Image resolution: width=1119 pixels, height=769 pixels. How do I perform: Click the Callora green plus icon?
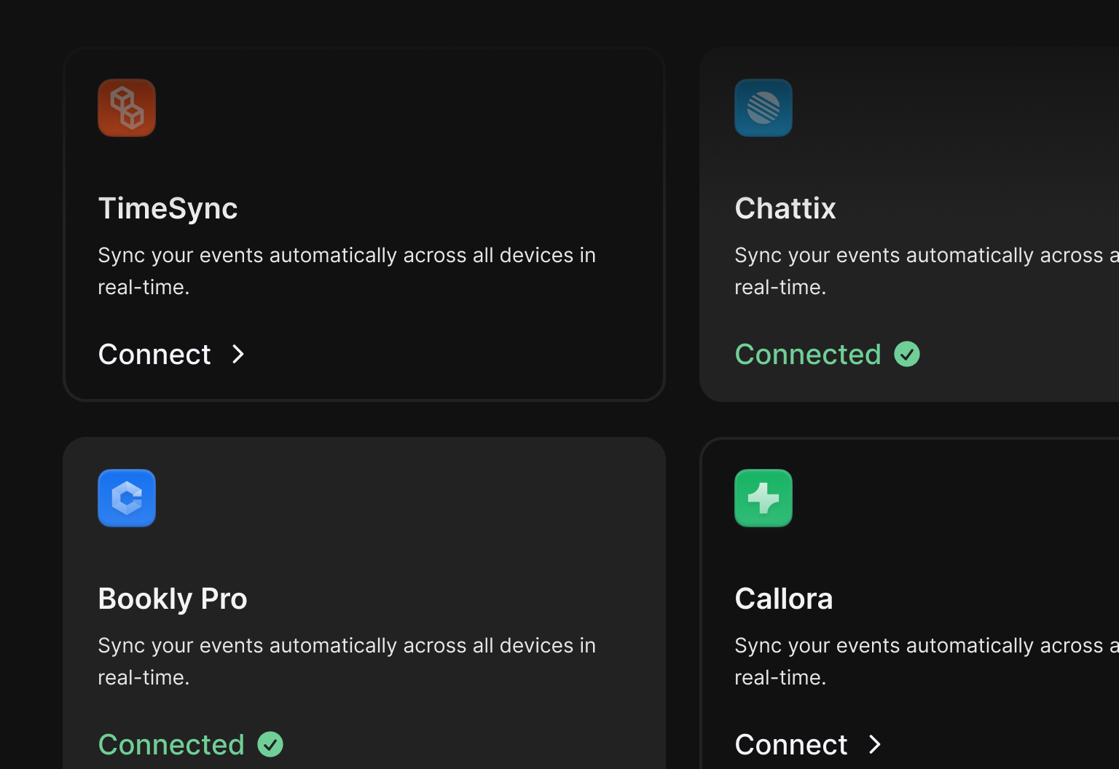(763, 498)
